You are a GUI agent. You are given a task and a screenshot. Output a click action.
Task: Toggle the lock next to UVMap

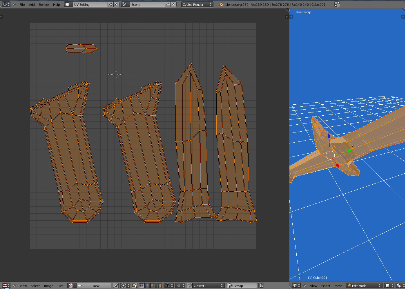coord(261,286)
